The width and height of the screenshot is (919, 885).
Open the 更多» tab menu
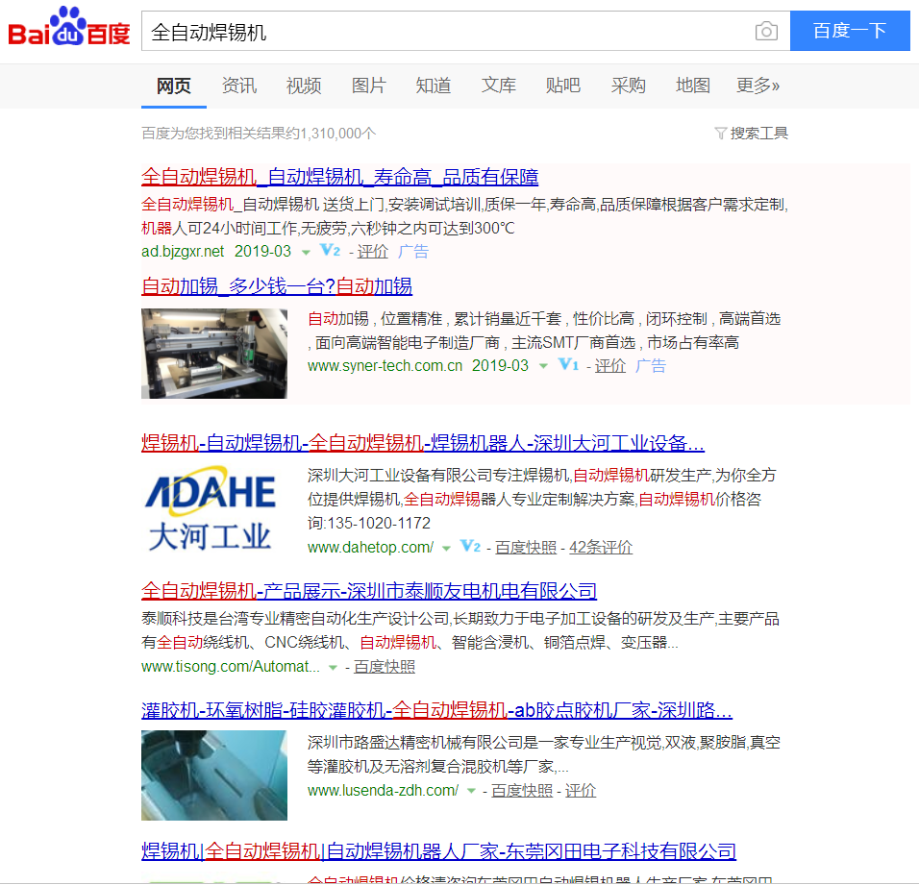pos(758,86)
